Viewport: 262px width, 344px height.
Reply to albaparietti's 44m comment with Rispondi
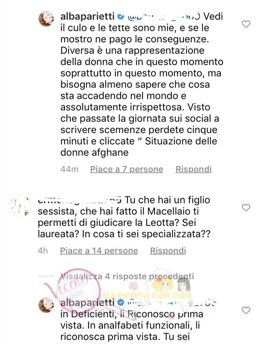click(194, 169)
